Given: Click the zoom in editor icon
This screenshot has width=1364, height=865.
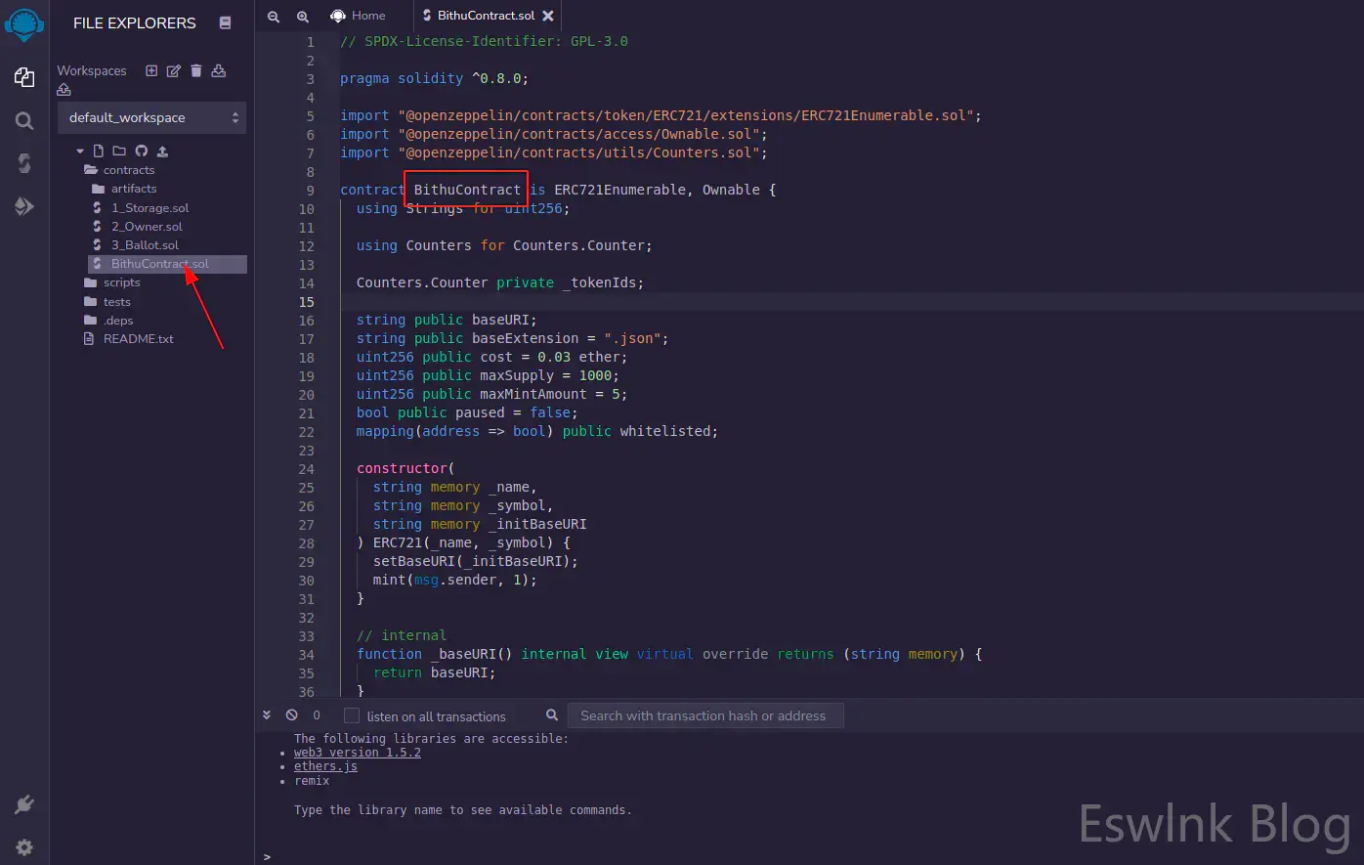Looking at the screenshot, I should (303, 16).
